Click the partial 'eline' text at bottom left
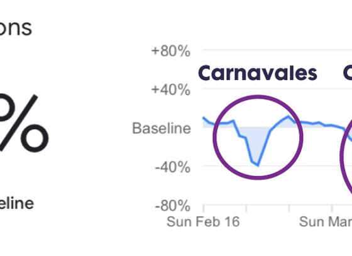 [16, 203]
